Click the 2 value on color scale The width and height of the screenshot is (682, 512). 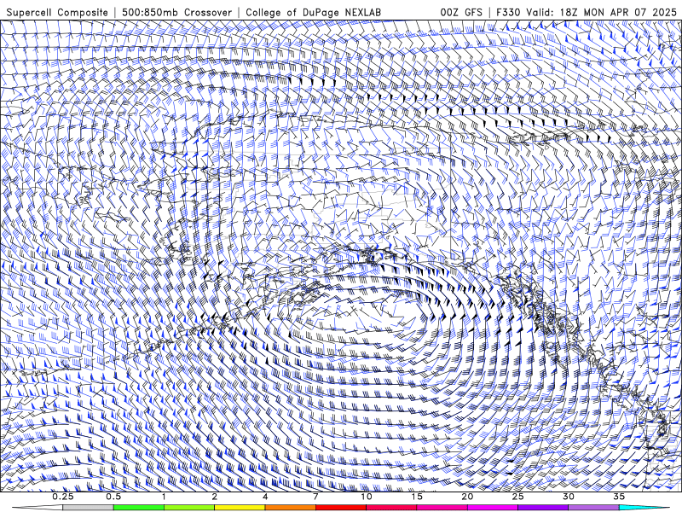pyautogui.click(x=215, y=497)
